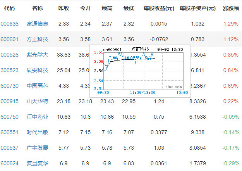Click the 0.783 net asset value
The image size is (242, 171).
[197, 39]
